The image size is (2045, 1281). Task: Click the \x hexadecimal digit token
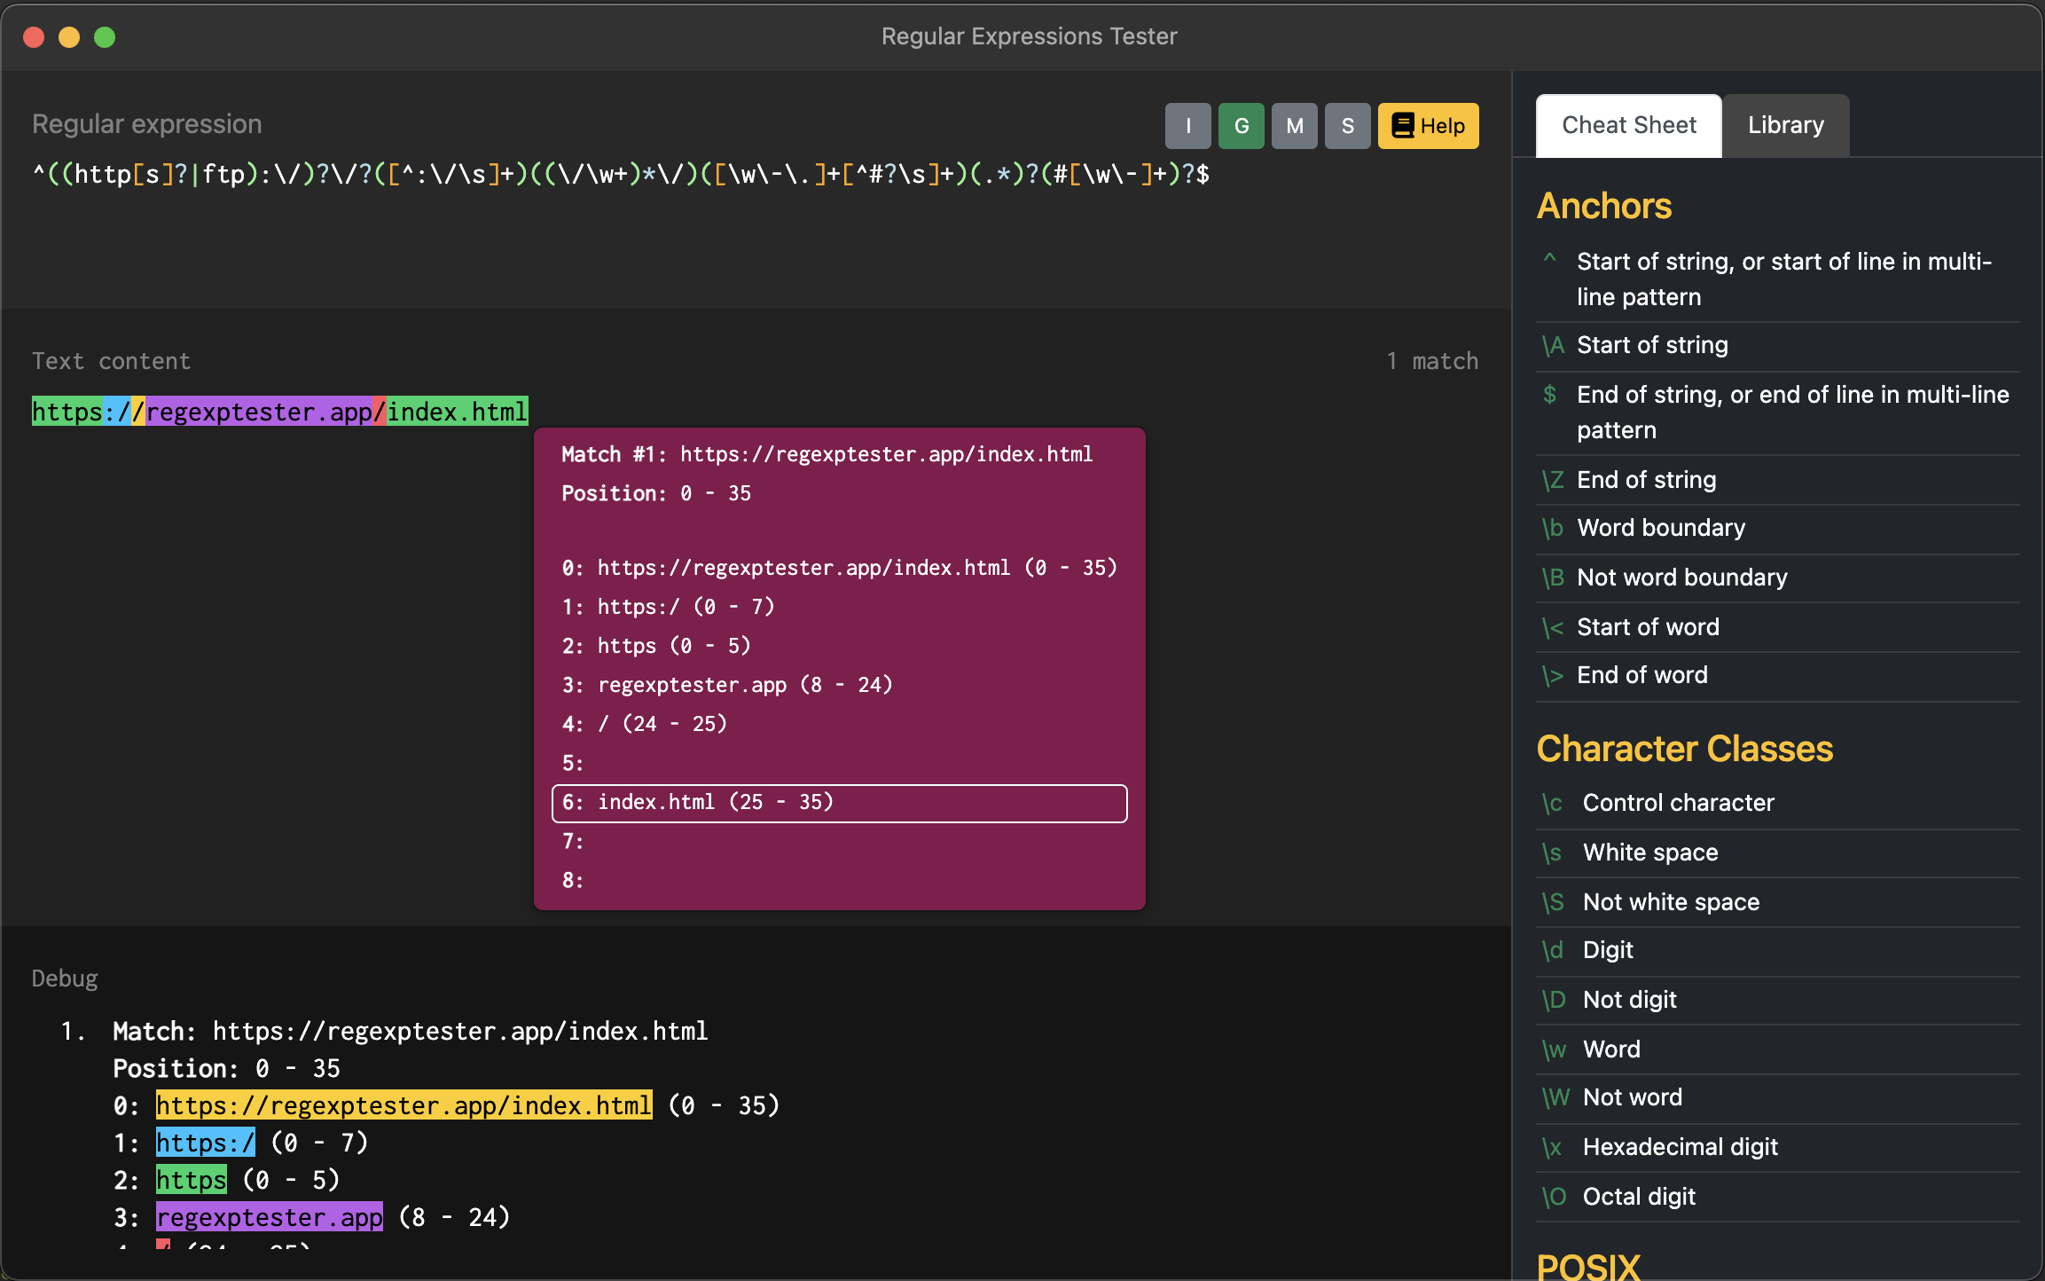(1552, 1147)
